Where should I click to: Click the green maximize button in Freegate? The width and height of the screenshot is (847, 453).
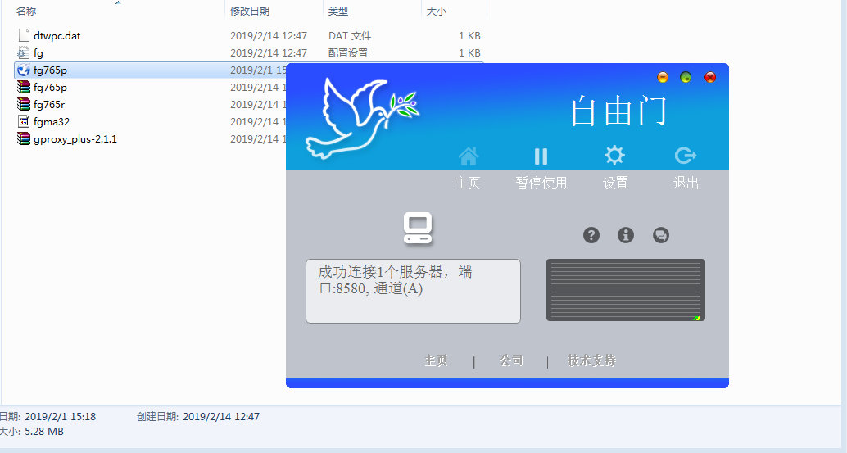pos(686,77)
